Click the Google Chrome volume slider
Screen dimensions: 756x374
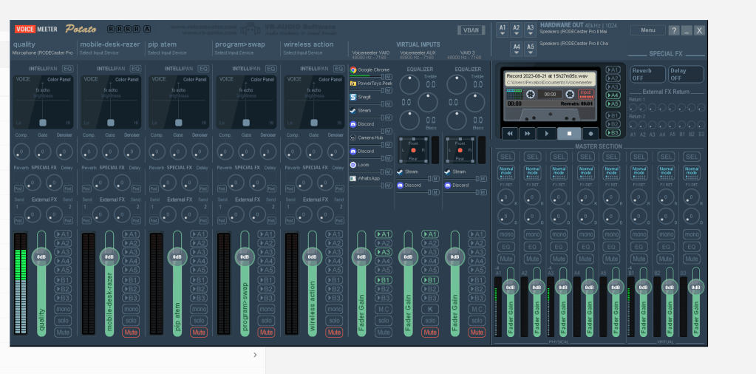367,77
